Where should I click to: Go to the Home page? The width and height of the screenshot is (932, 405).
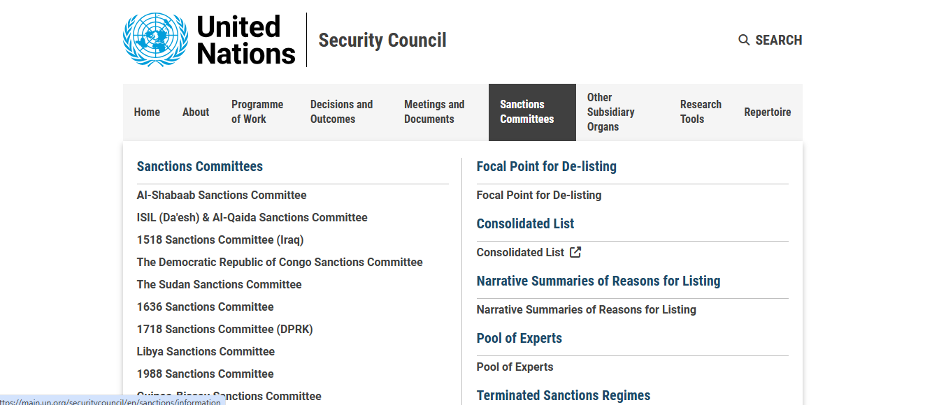(x=147, y=112)
